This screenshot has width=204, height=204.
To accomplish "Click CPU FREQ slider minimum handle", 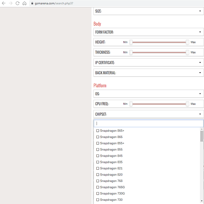I will tap(131, 104).
